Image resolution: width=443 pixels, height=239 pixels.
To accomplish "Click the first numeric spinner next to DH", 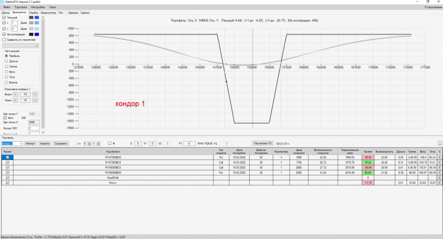I will click(87, 144).
